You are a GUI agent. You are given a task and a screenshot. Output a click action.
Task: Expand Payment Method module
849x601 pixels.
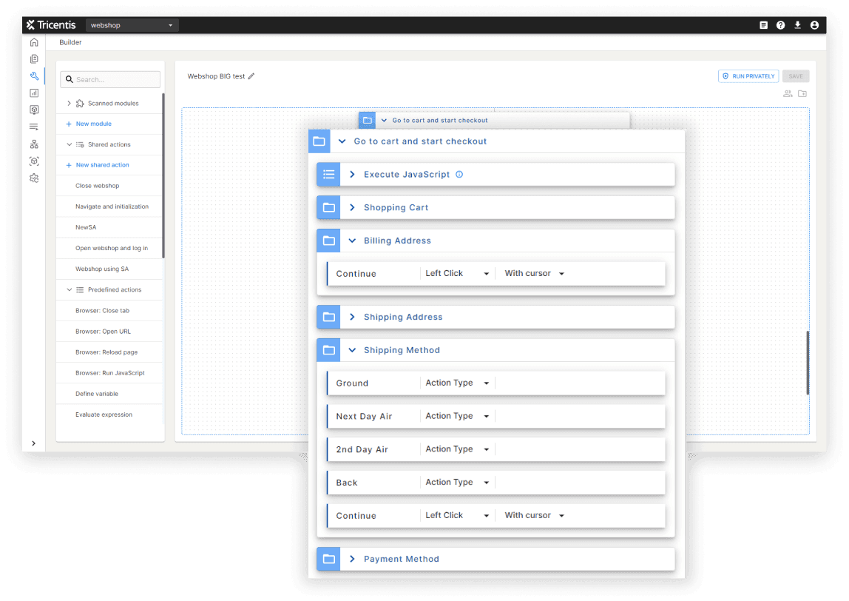[x=352, y=560]
